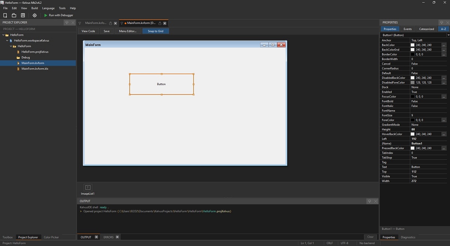Pin the Output panel
The width and height of the screenshot is (450, 246).
[x=369, y=201]
